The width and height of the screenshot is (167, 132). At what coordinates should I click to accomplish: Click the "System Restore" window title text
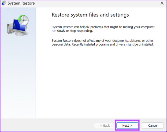(21, 3)
